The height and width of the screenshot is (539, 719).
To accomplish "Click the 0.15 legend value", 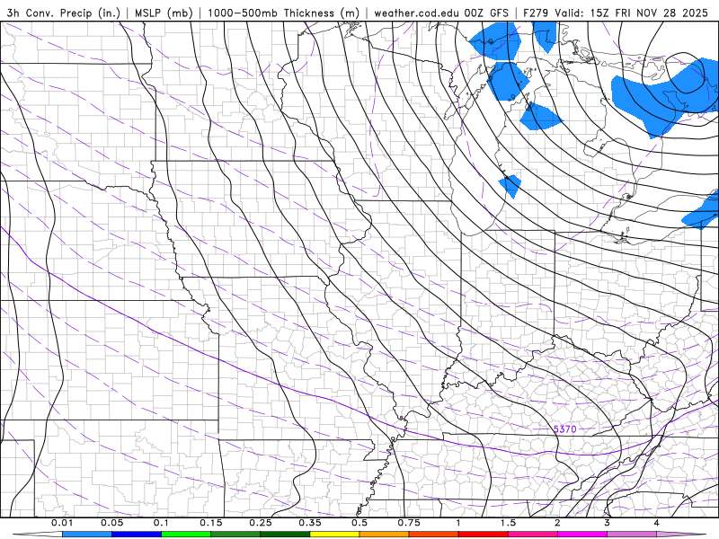I will pyautogui.click(x=211, y=523).
